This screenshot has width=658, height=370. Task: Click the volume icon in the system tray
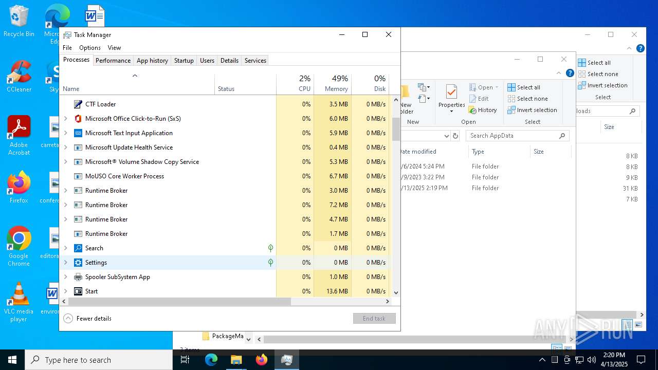(x=592, y=360)
